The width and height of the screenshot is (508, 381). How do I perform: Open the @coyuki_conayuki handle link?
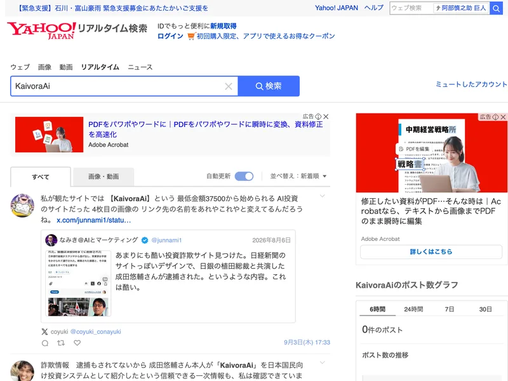tap(96, 331)
